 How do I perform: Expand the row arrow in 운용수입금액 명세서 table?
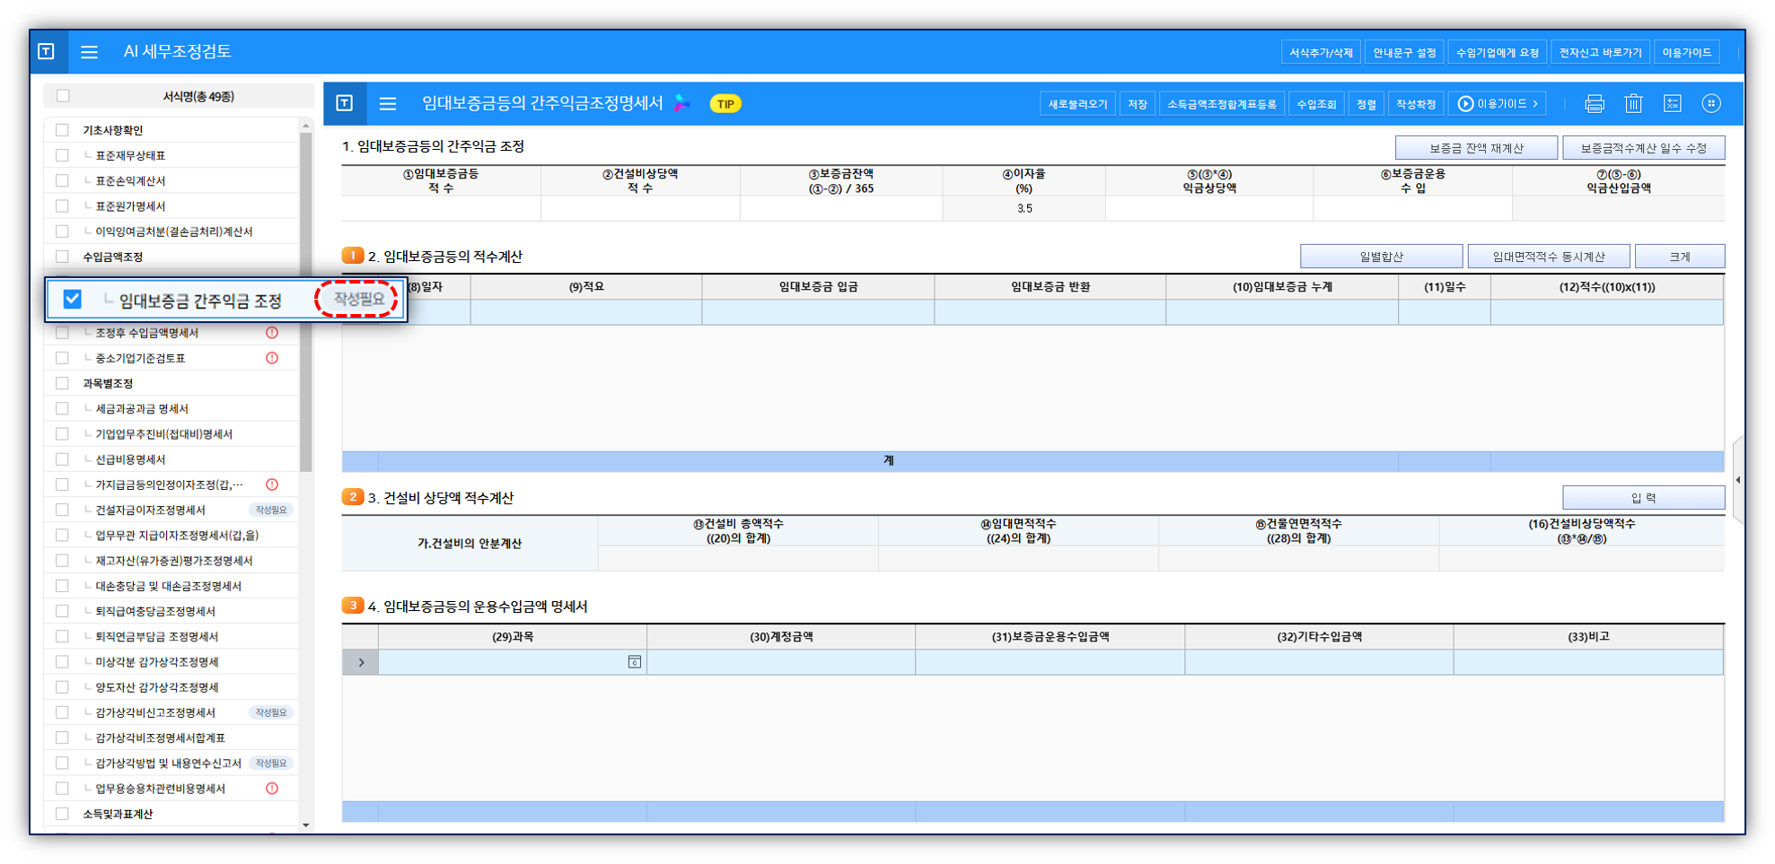point(361,662)
